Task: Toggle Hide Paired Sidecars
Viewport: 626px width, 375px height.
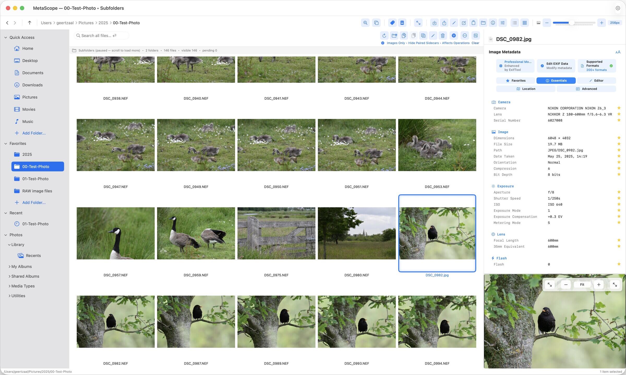Action: (x=424, y=43)
